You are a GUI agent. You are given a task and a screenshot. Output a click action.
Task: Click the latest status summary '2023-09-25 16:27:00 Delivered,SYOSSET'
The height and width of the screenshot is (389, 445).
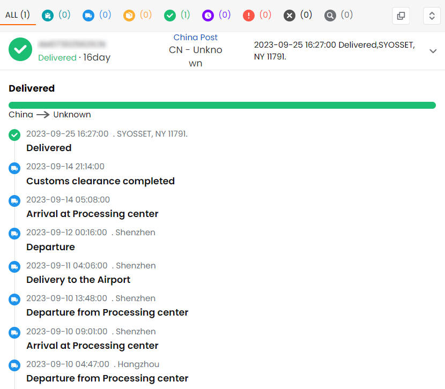(x=335, y=50)
